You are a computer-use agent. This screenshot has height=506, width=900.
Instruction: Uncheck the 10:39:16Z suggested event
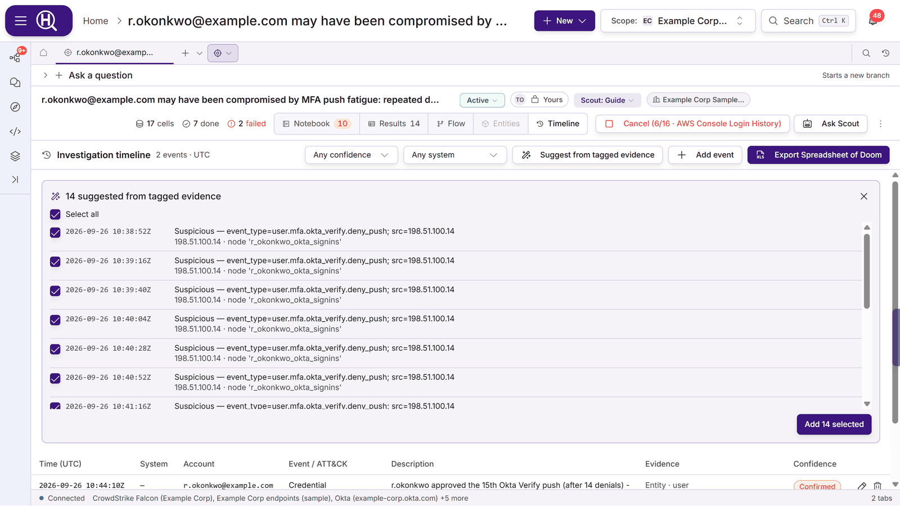click(55, 262)
